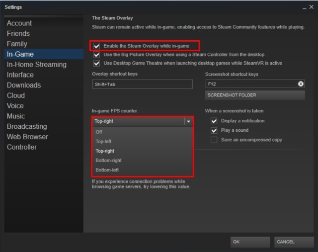Click the CANCEL button
The height and width of the screenshot is (252, 318).
click(x=294, y=242)
